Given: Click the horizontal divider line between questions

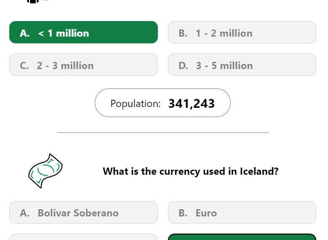Looking at the screenshot, I should [x=163, y=133].
